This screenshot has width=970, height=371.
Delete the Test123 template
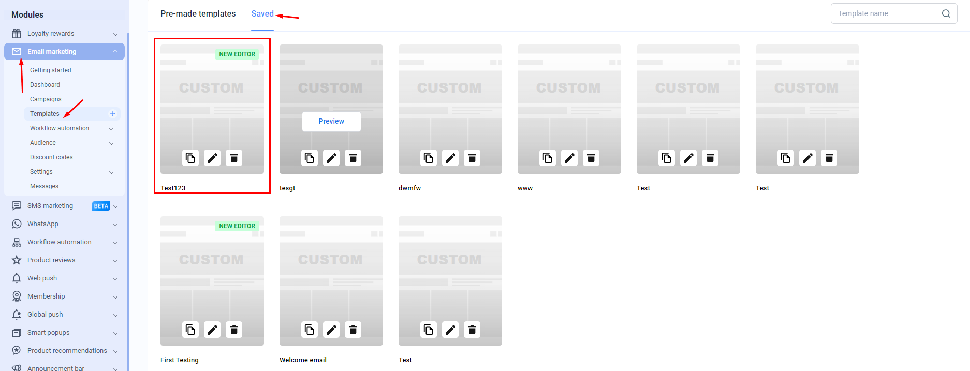(x=234, y=158)
